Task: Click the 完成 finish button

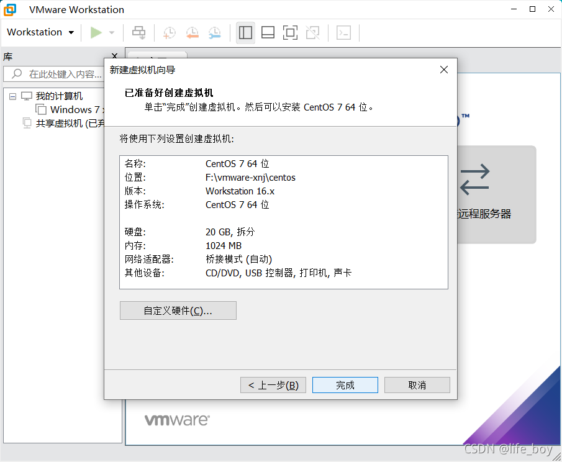Action: point(345,385)
